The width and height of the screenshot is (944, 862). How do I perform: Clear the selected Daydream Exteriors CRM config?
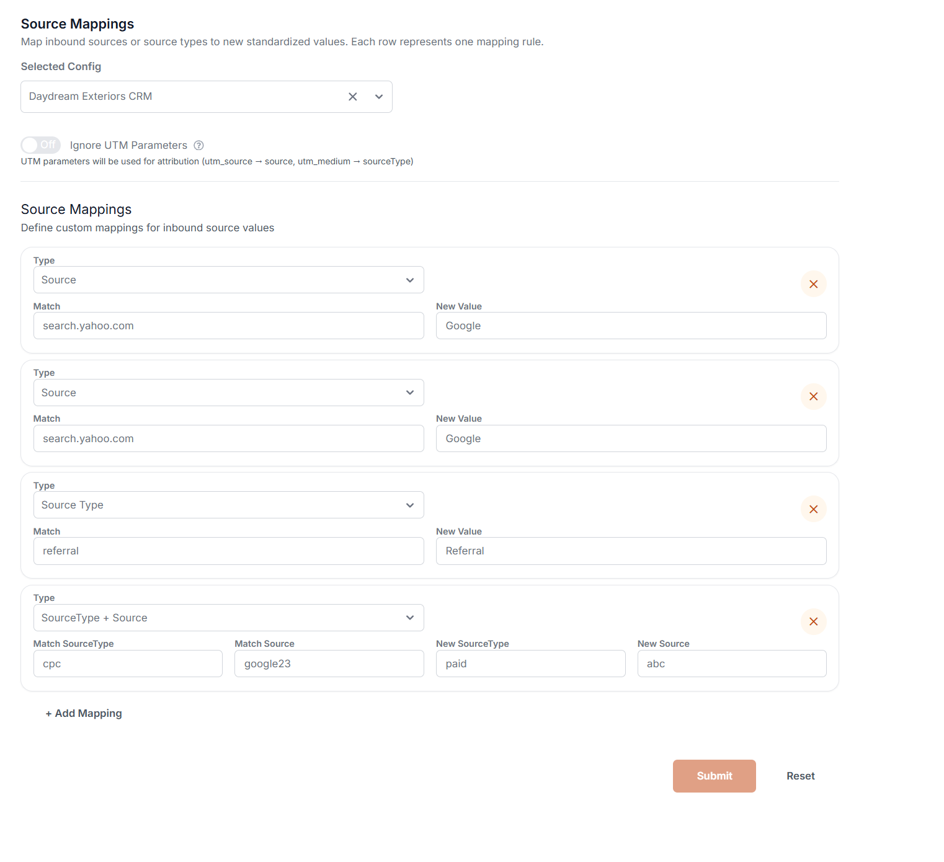[x=352, y=97]
